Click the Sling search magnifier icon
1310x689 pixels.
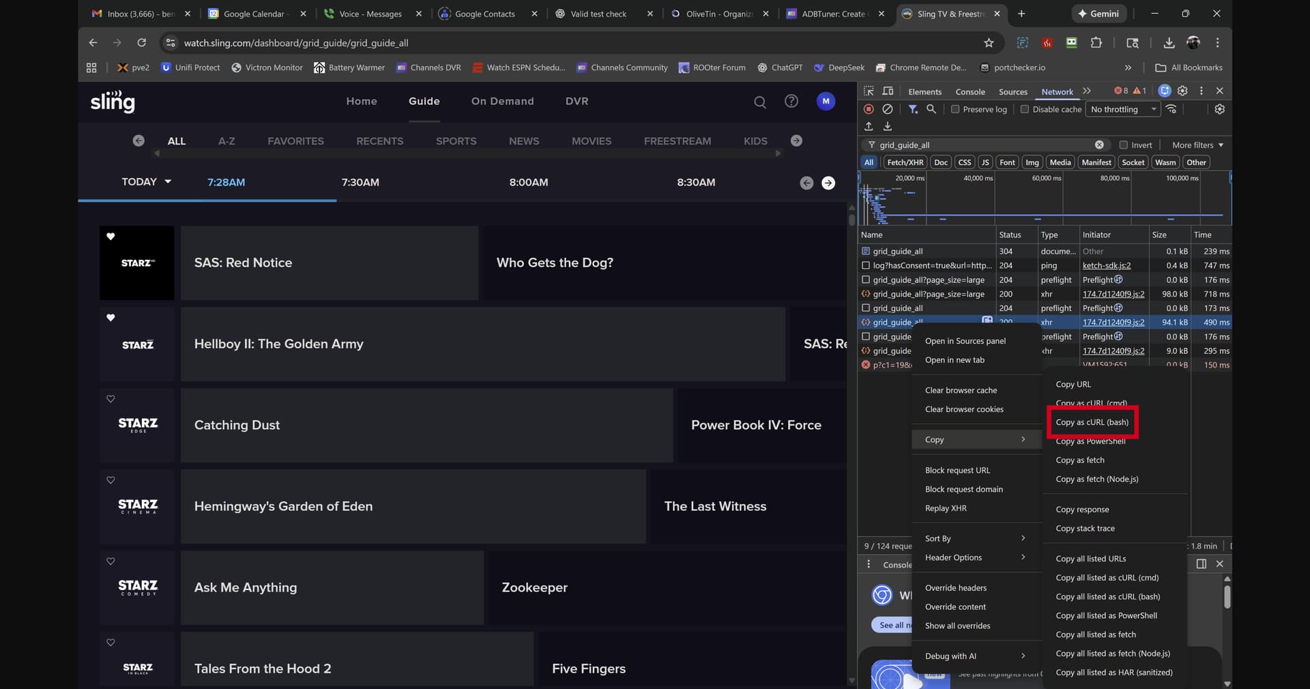click(759, 102)
